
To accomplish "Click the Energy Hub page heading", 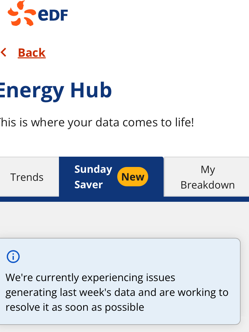I will 55,90.
